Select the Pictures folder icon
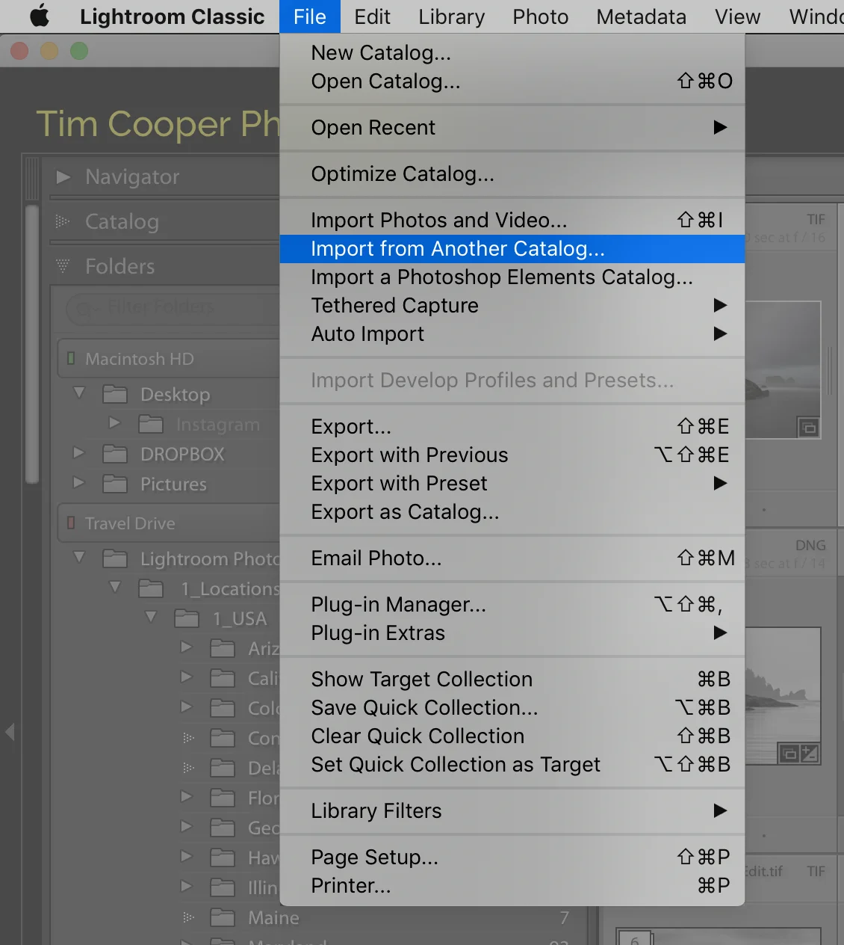This screenshot has height=945, width=844. [x=115, y=484]
